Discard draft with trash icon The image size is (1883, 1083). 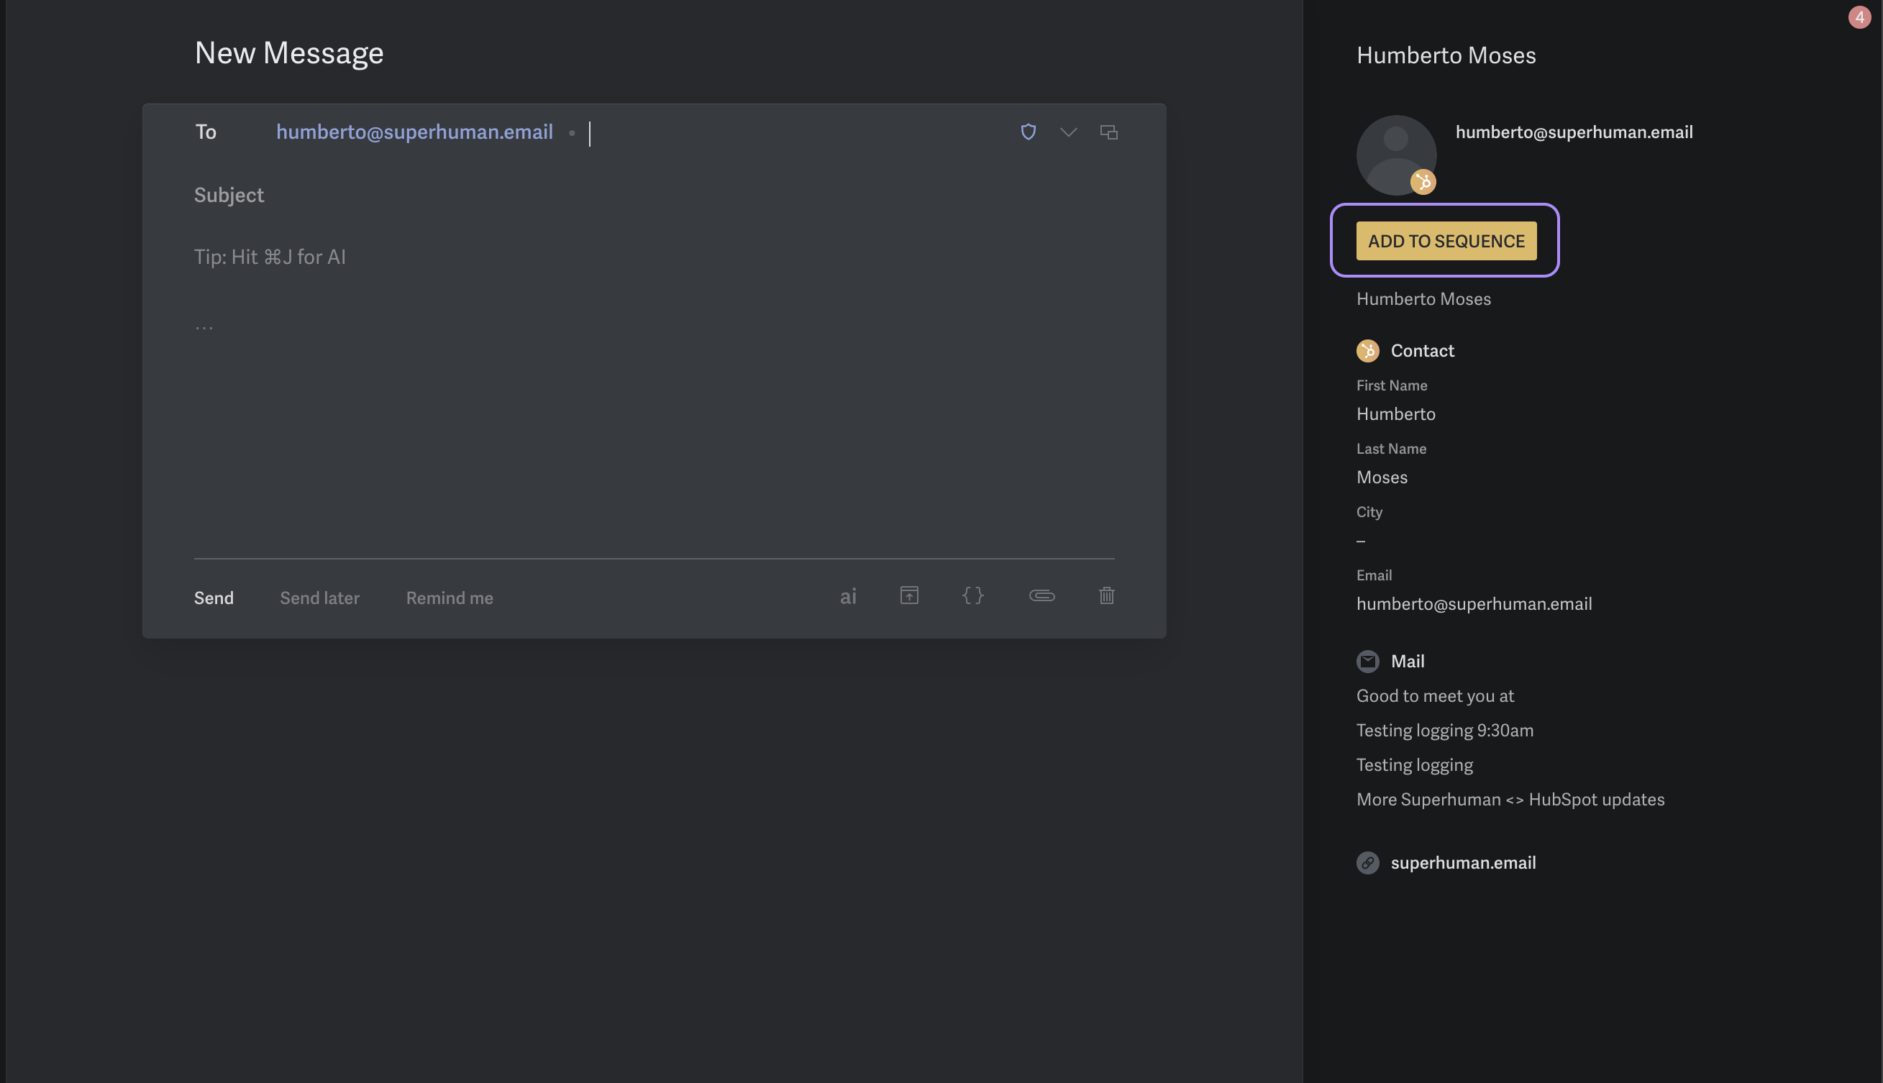[x=1106, y=595]
